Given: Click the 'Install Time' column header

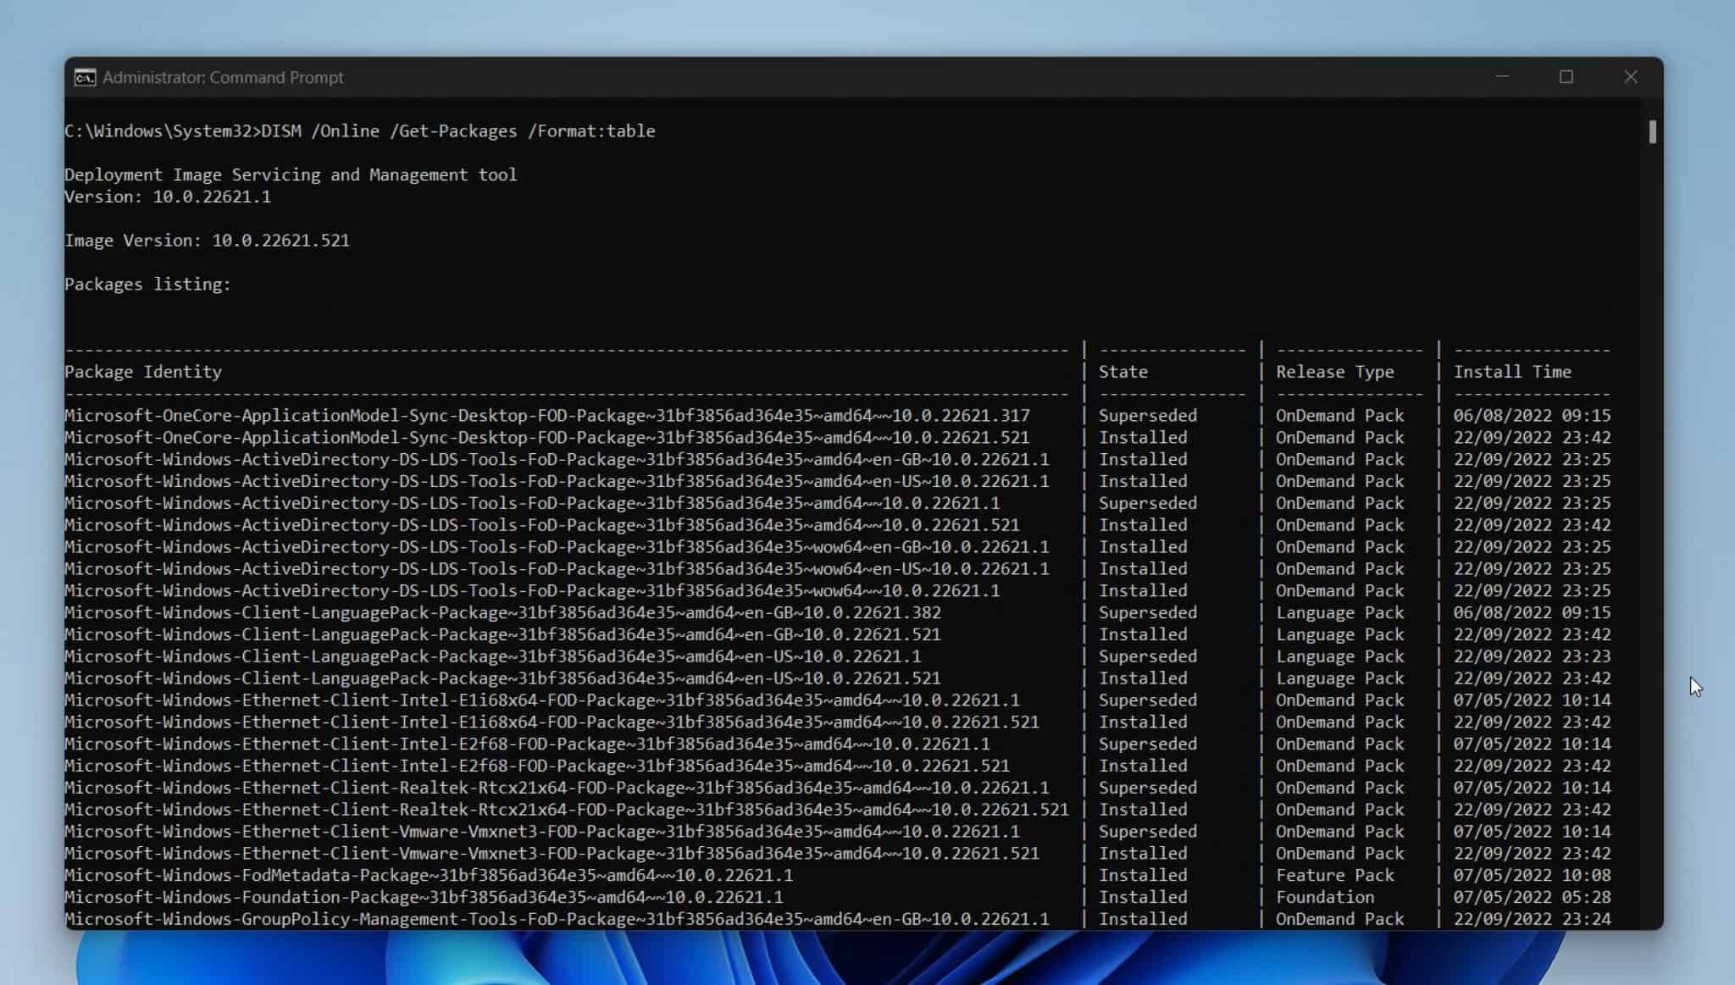Looking at the screenshot, I should point(1512,372).
